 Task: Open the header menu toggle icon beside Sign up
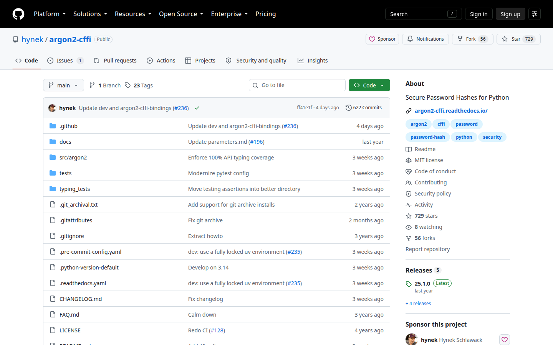coord(535,14)
